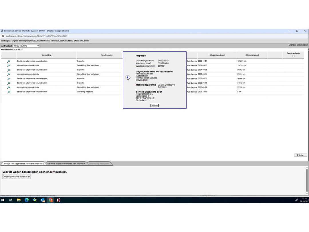Click the Printen button

(x=300, y=155)
